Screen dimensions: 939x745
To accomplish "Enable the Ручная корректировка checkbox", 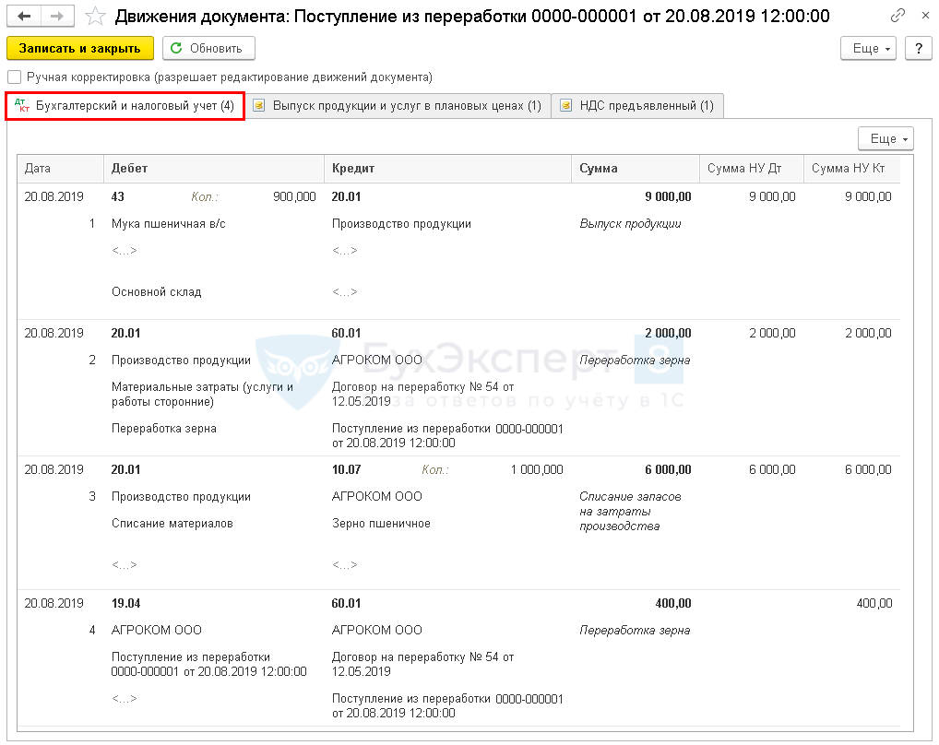I will 14,77.
